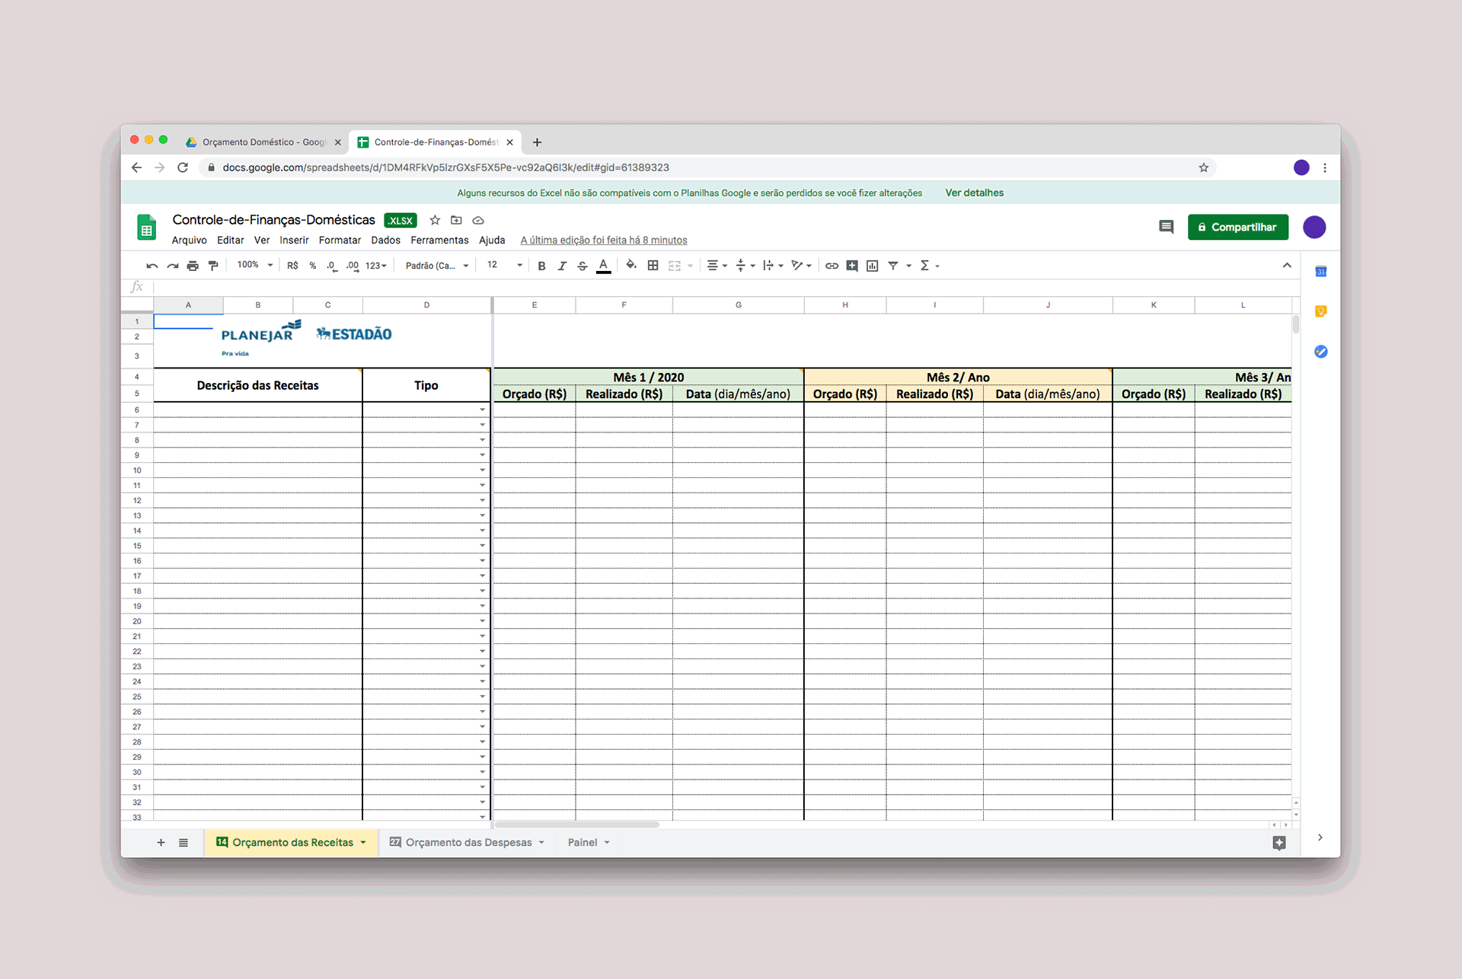Open the borders tool
The image size is (1462, 979).
(653, 266)
